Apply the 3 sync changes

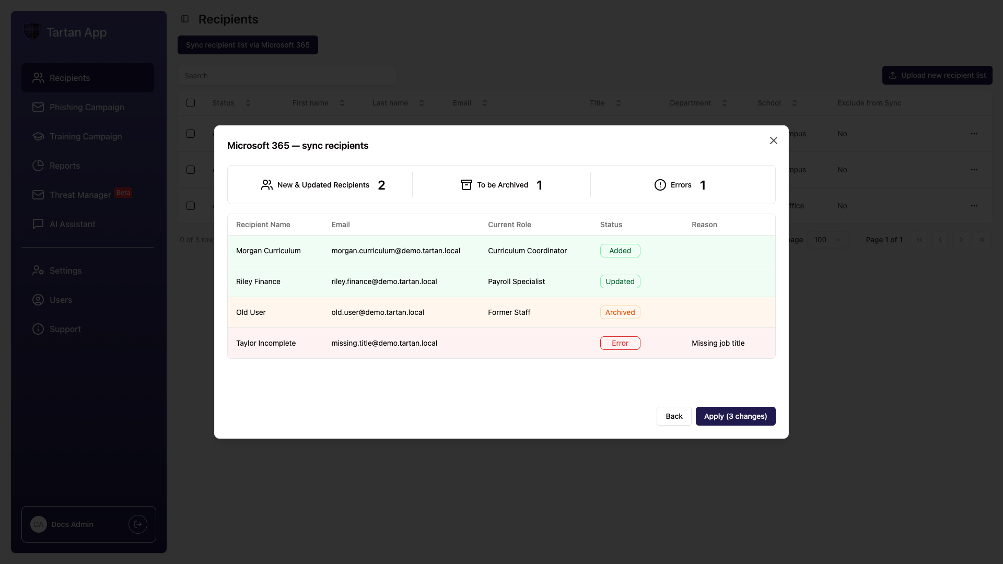tap(736, 416)
